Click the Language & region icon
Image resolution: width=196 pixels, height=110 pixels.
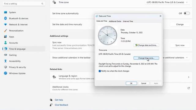54,77
